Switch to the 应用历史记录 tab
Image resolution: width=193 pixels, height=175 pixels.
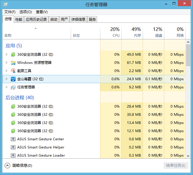coord(36,20)
